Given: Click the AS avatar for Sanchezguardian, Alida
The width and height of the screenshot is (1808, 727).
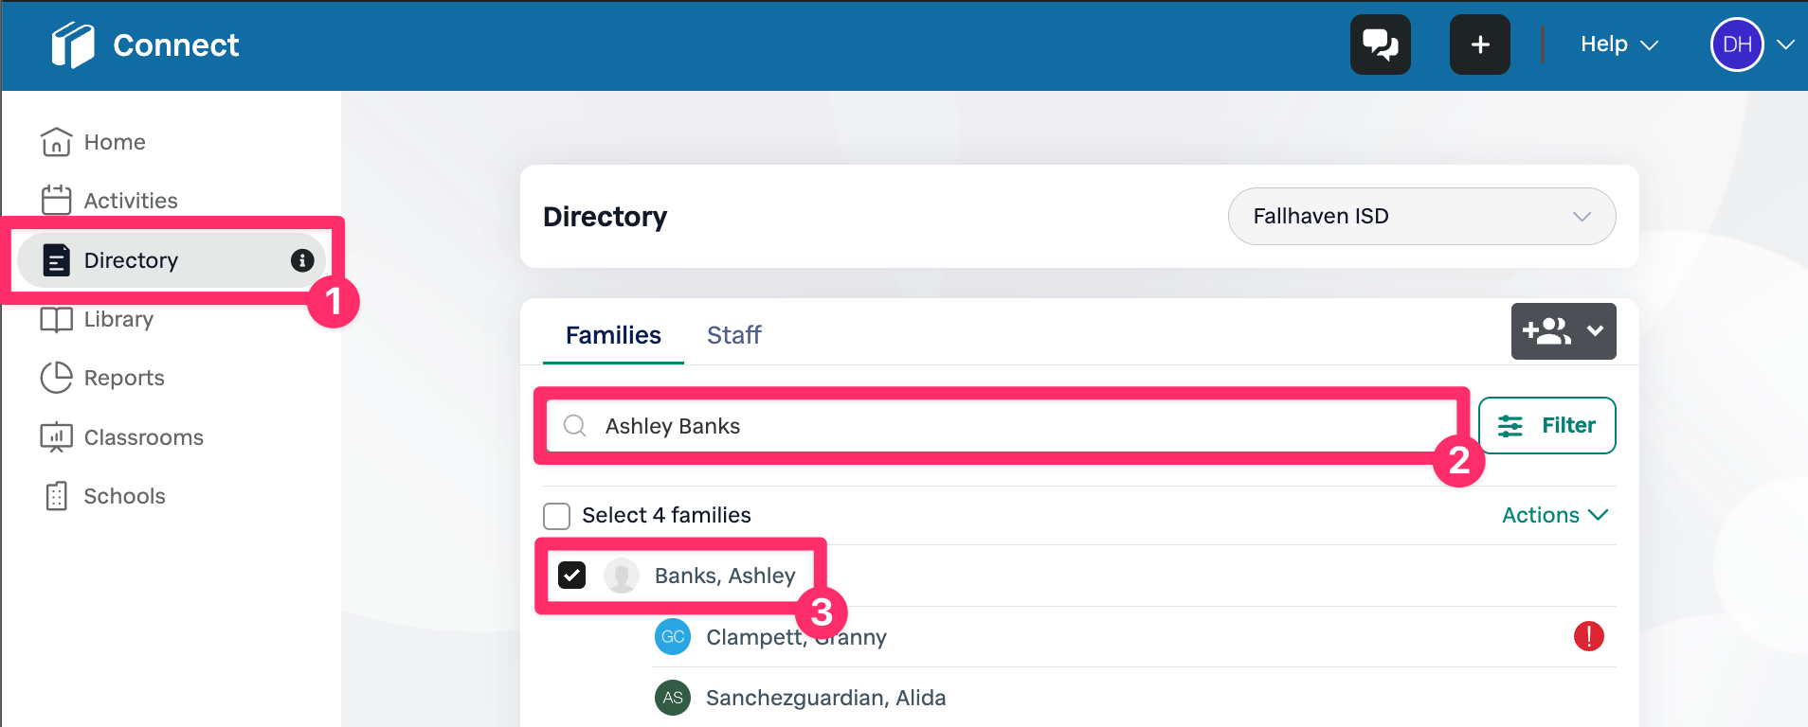Looking at the screenshot, I should [x=673, y=698].
